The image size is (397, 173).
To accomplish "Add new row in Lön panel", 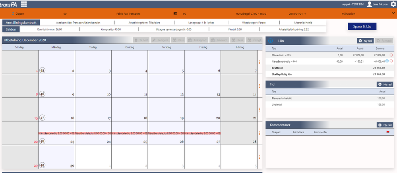I will [x=365, y=40].
